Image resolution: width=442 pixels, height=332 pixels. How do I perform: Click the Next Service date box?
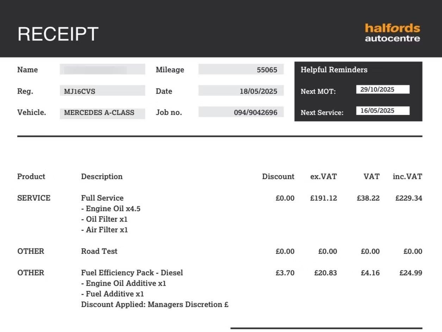tap(382, 111)
